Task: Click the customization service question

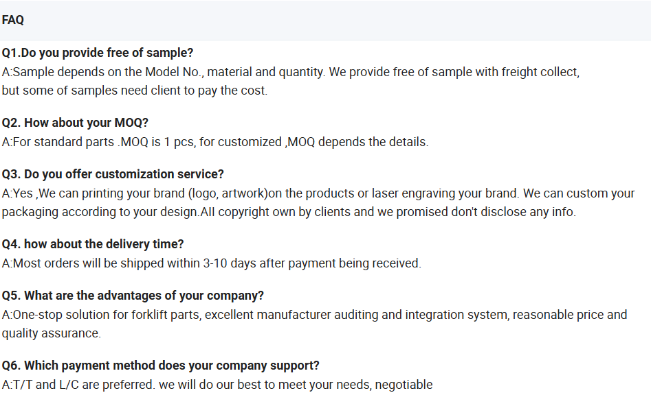Action: (113, 174)
